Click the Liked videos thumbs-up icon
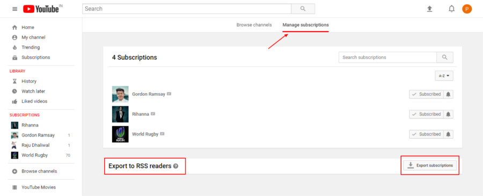Screen dimensions: 483x196 14,101
